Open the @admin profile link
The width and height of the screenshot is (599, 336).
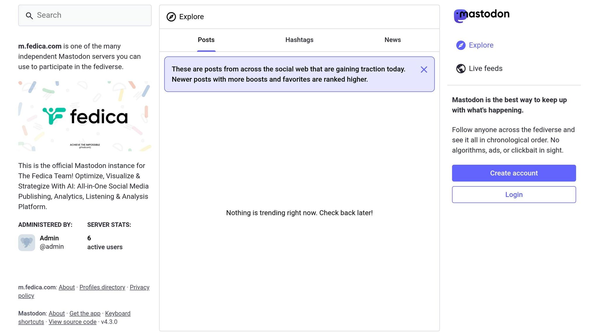click(x=52, y=247)
